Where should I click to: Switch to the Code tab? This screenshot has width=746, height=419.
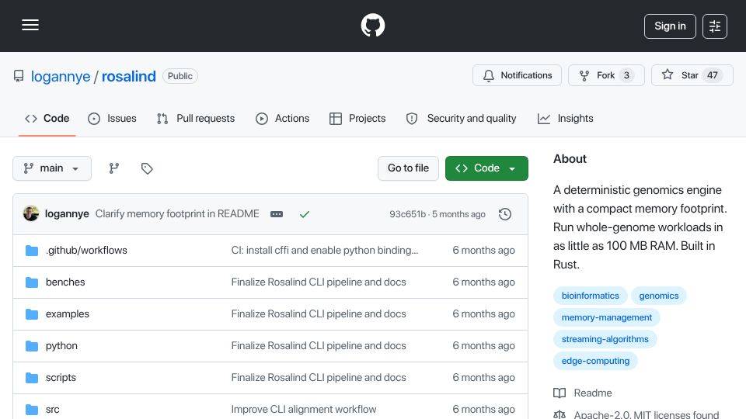[x=47, y=118]
